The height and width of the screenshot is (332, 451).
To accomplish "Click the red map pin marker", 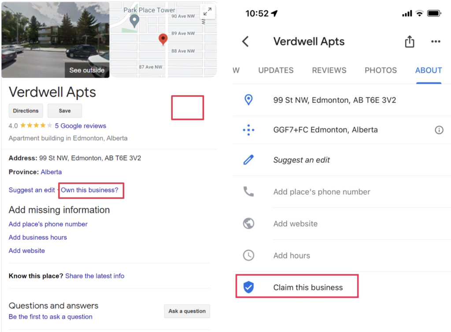I will [163, 39].
